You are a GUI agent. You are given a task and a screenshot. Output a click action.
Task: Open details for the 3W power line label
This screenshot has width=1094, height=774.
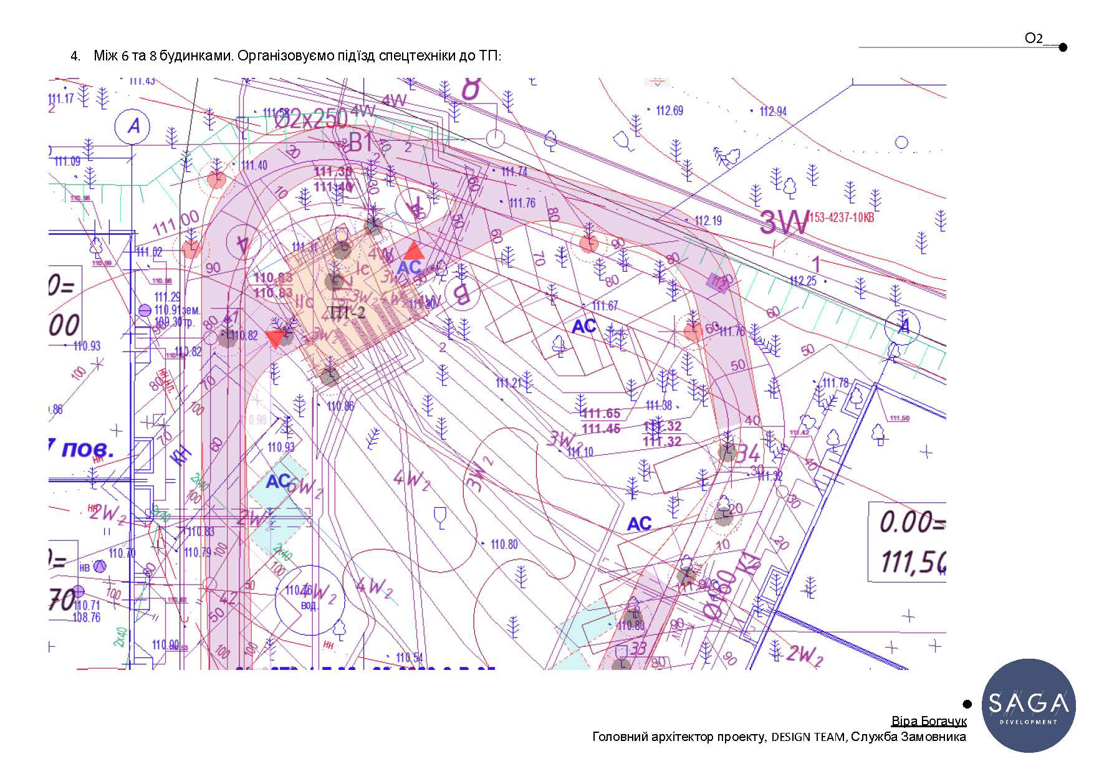tap(782, 222)
